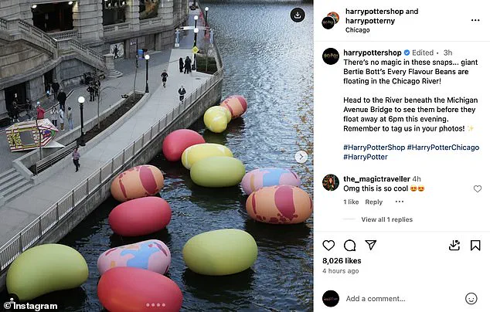
Task: Advance to next photo with arrow
Action: tap(301, 157)
